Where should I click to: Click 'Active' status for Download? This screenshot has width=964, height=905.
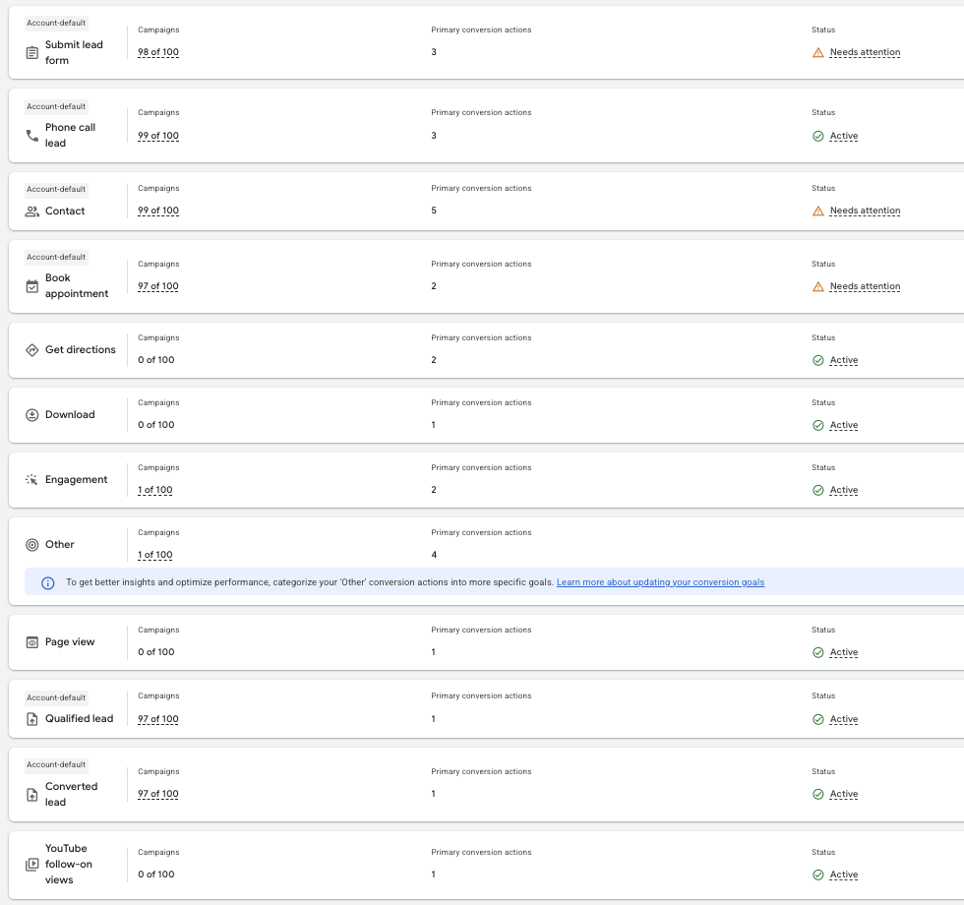844,425
